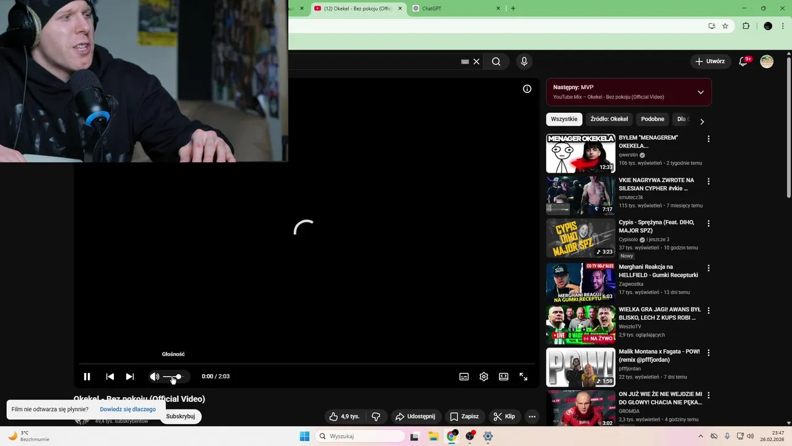This screenshot has width=792, height=446.
Task: Click the video progress bar
Action: (306, 364)
